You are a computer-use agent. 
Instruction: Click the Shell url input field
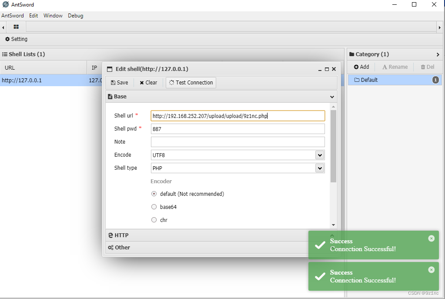(238, 116)
